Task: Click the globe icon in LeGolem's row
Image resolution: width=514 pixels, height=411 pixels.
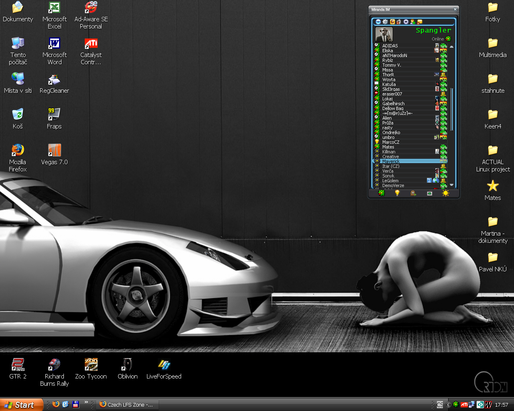Action: coord(436,181)
